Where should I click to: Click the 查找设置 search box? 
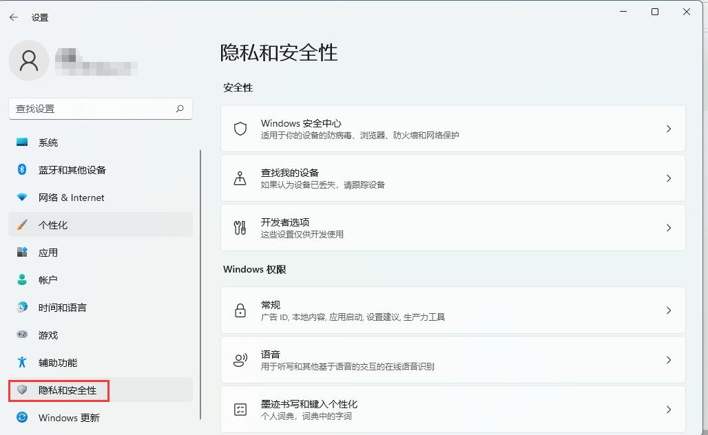click(101, 109)
